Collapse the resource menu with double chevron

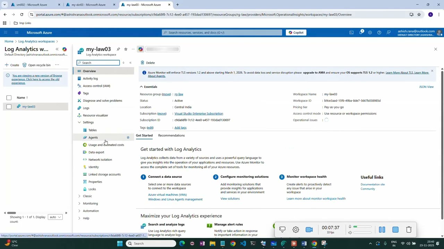[130, 63]
